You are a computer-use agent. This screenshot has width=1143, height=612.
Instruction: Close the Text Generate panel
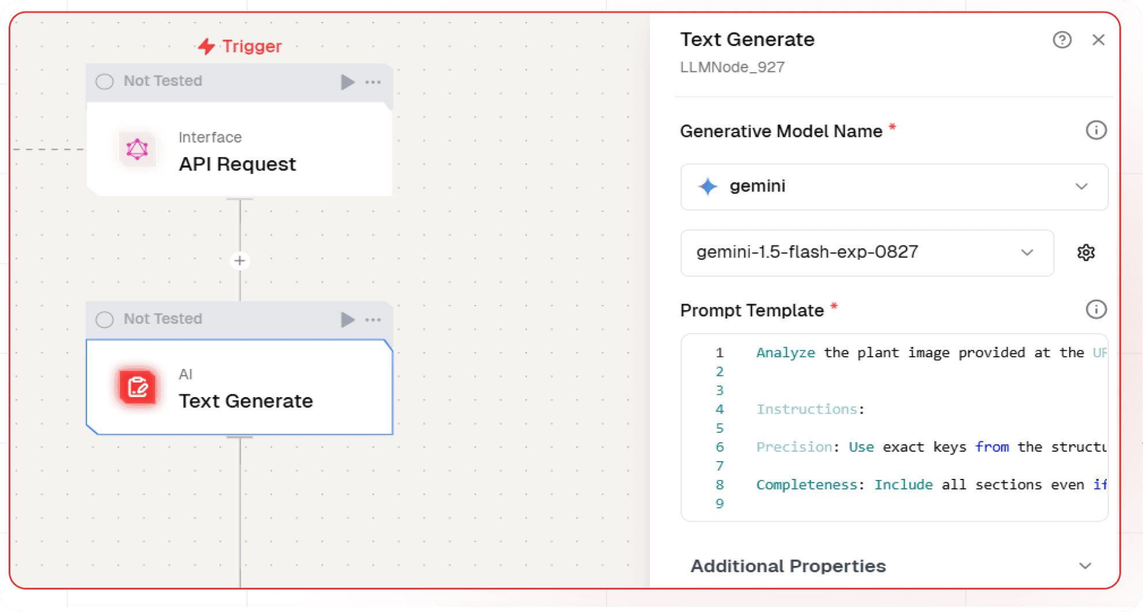point(1098,40)
